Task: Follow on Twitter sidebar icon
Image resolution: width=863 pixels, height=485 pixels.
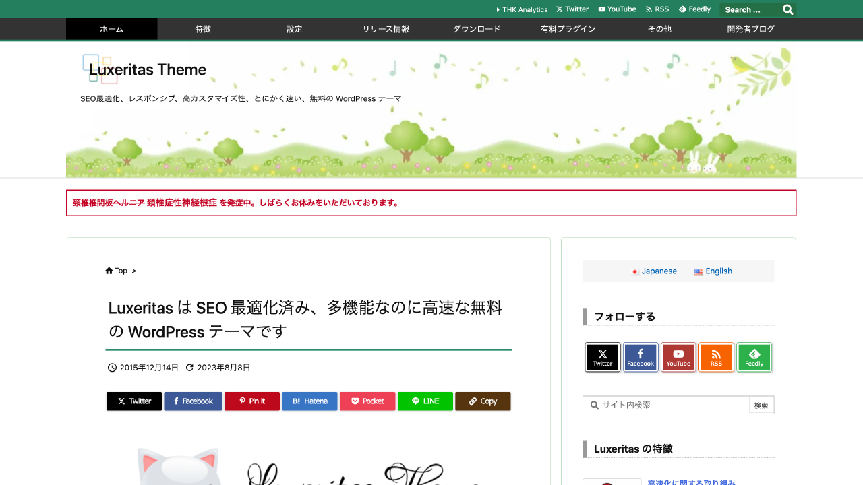Action: point(603,357)
